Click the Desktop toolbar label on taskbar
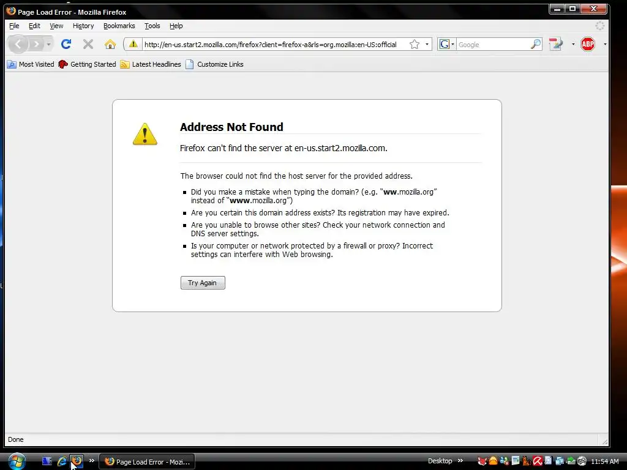This screenshot has width=627, height=470. point(440,461)
